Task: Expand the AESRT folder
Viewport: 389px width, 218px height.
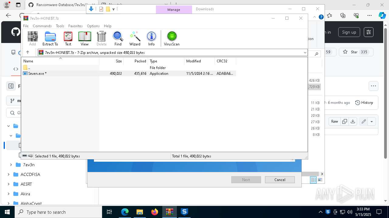Action: point(9,184)
